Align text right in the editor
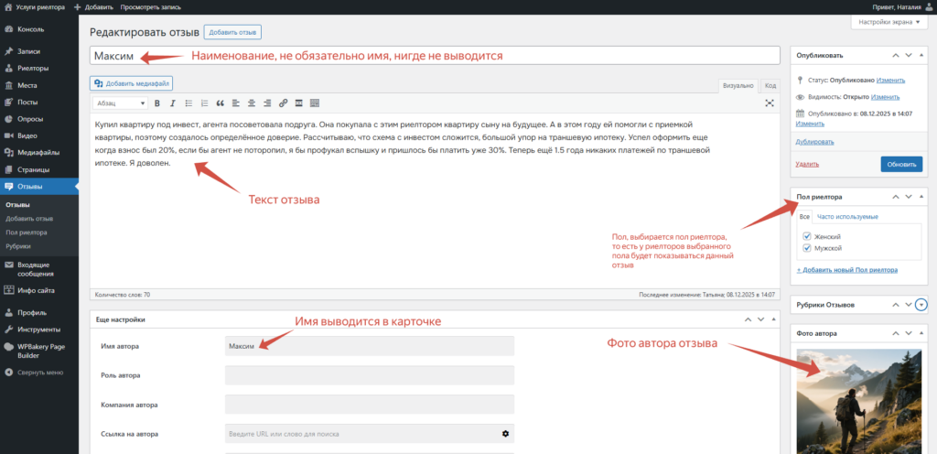The width and height of the screenshot is (937, 454). [267, 103]
